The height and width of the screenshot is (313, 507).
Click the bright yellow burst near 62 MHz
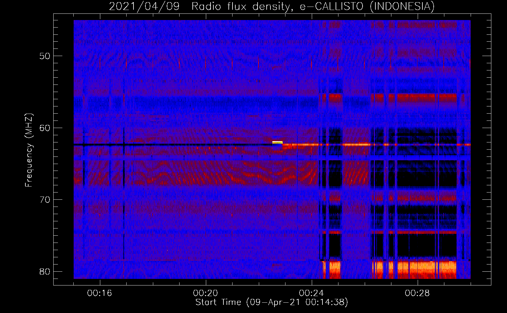point(277,142)
